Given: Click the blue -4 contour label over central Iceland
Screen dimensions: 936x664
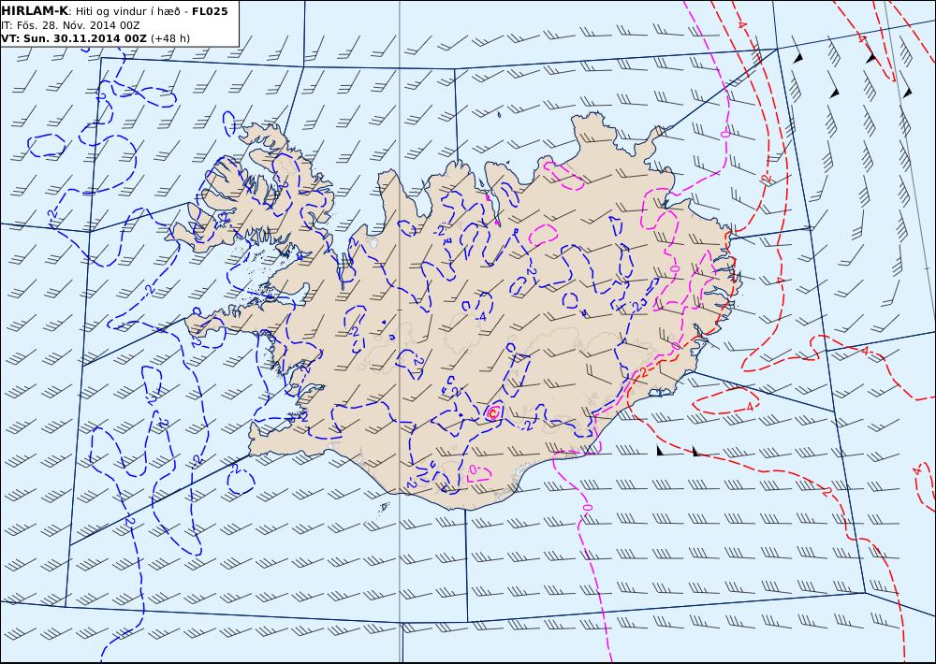Looking at the screenshot, I should click(x=481, y=317).
